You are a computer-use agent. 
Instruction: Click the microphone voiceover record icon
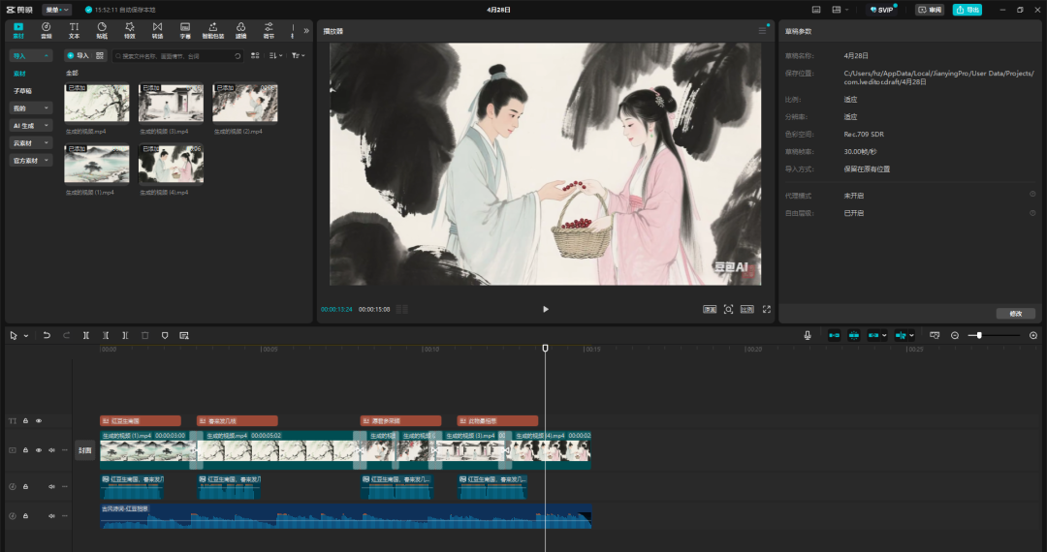(x=807, y=335)
